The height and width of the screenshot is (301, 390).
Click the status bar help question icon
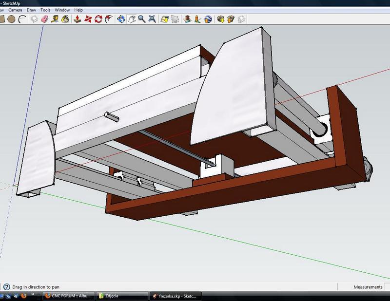click(6, 287)
